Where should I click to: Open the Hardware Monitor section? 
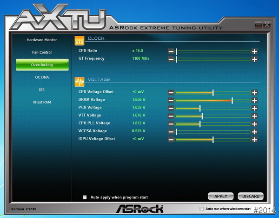coord(42,40)
